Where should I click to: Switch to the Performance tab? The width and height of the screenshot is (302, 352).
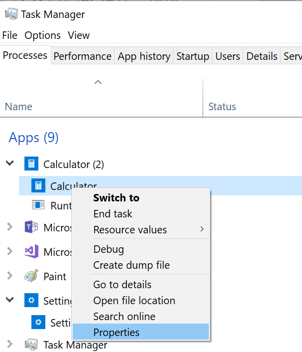pos(83,56)
